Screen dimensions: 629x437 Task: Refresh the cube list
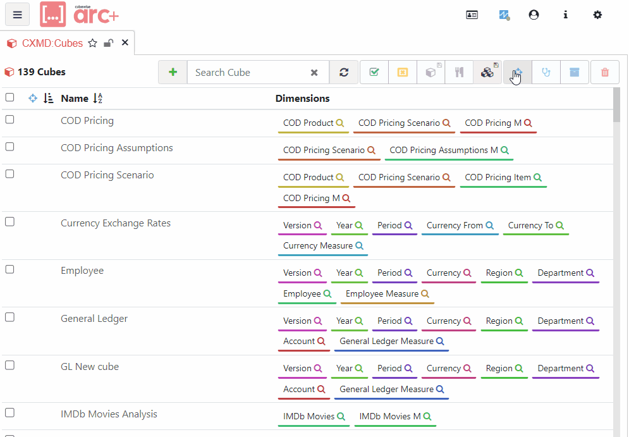(x=344, y=73)
